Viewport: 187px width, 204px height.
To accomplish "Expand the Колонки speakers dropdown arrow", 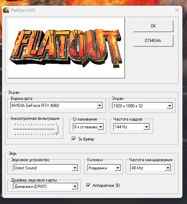I will click(x=118, y=168).
